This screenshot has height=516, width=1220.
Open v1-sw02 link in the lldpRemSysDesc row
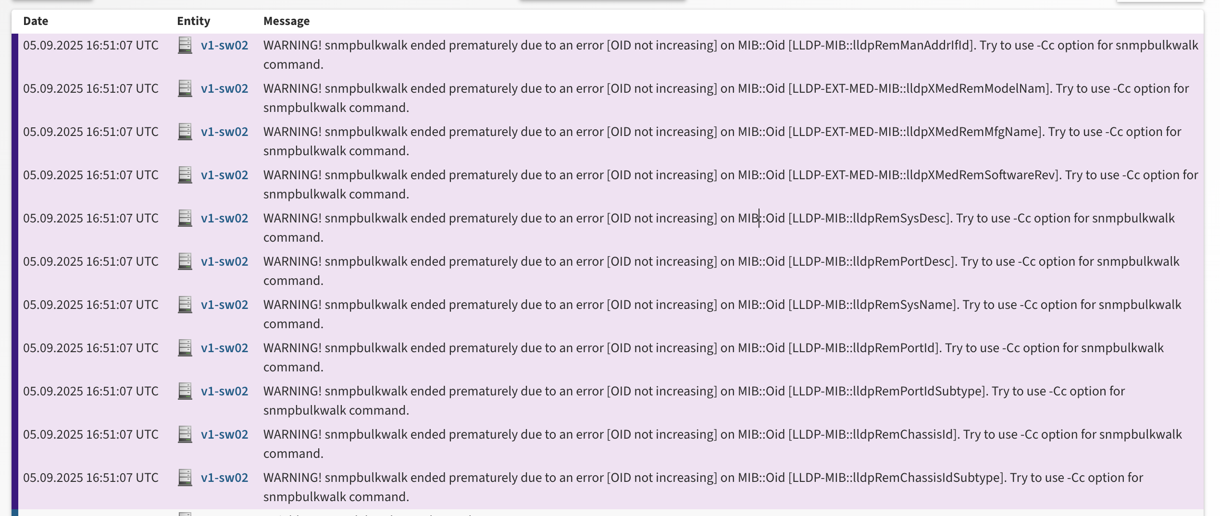click(x=224, y=218)
